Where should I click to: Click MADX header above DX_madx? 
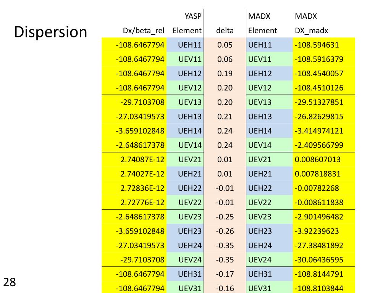(x=306, y=16)
